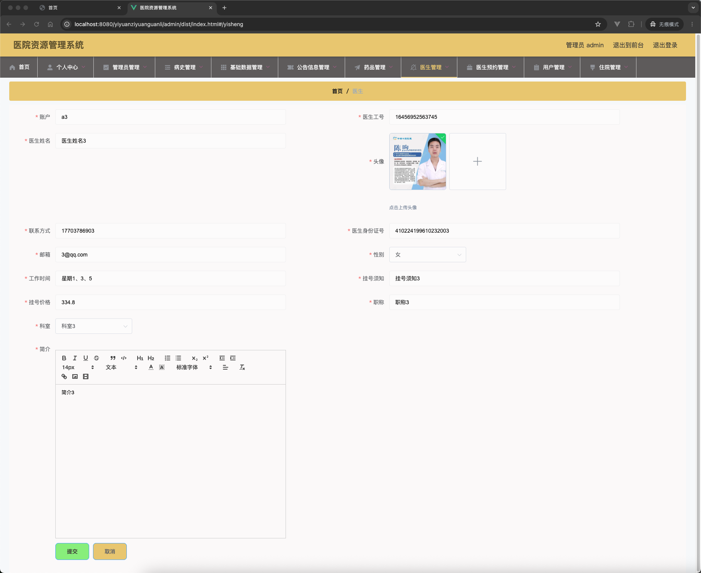Click the green 提交 submit button
This screenshot has width=701, height=573.
pos(72,551)
